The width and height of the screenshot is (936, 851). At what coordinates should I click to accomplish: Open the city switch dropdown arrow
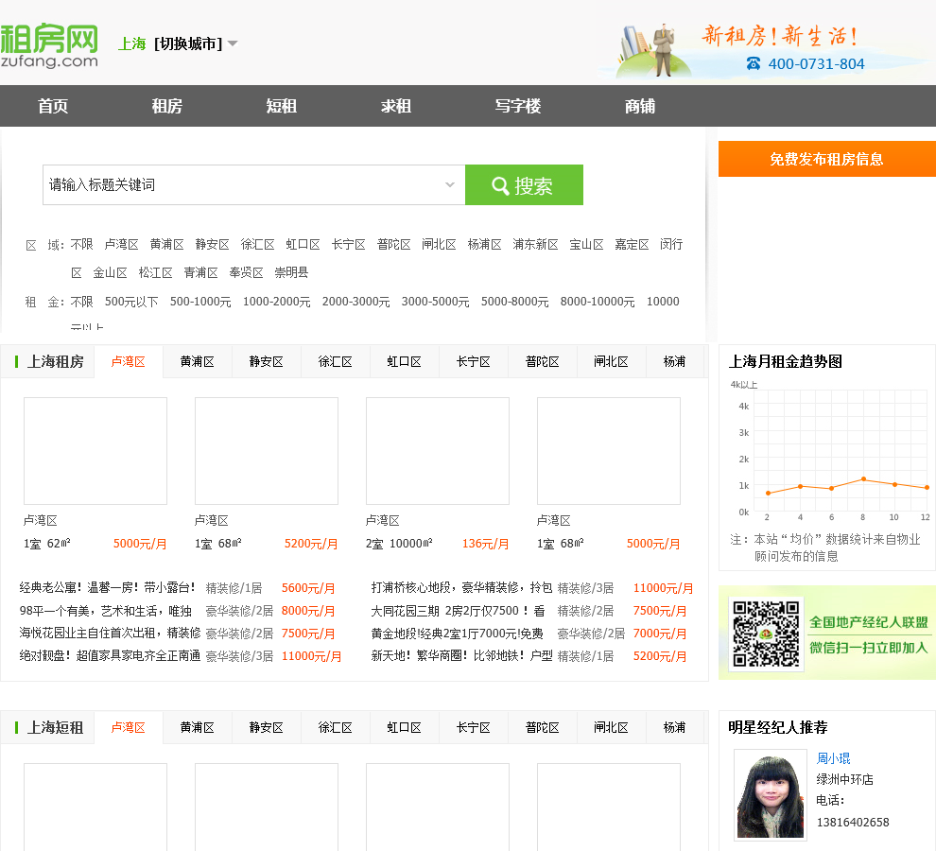233,43
